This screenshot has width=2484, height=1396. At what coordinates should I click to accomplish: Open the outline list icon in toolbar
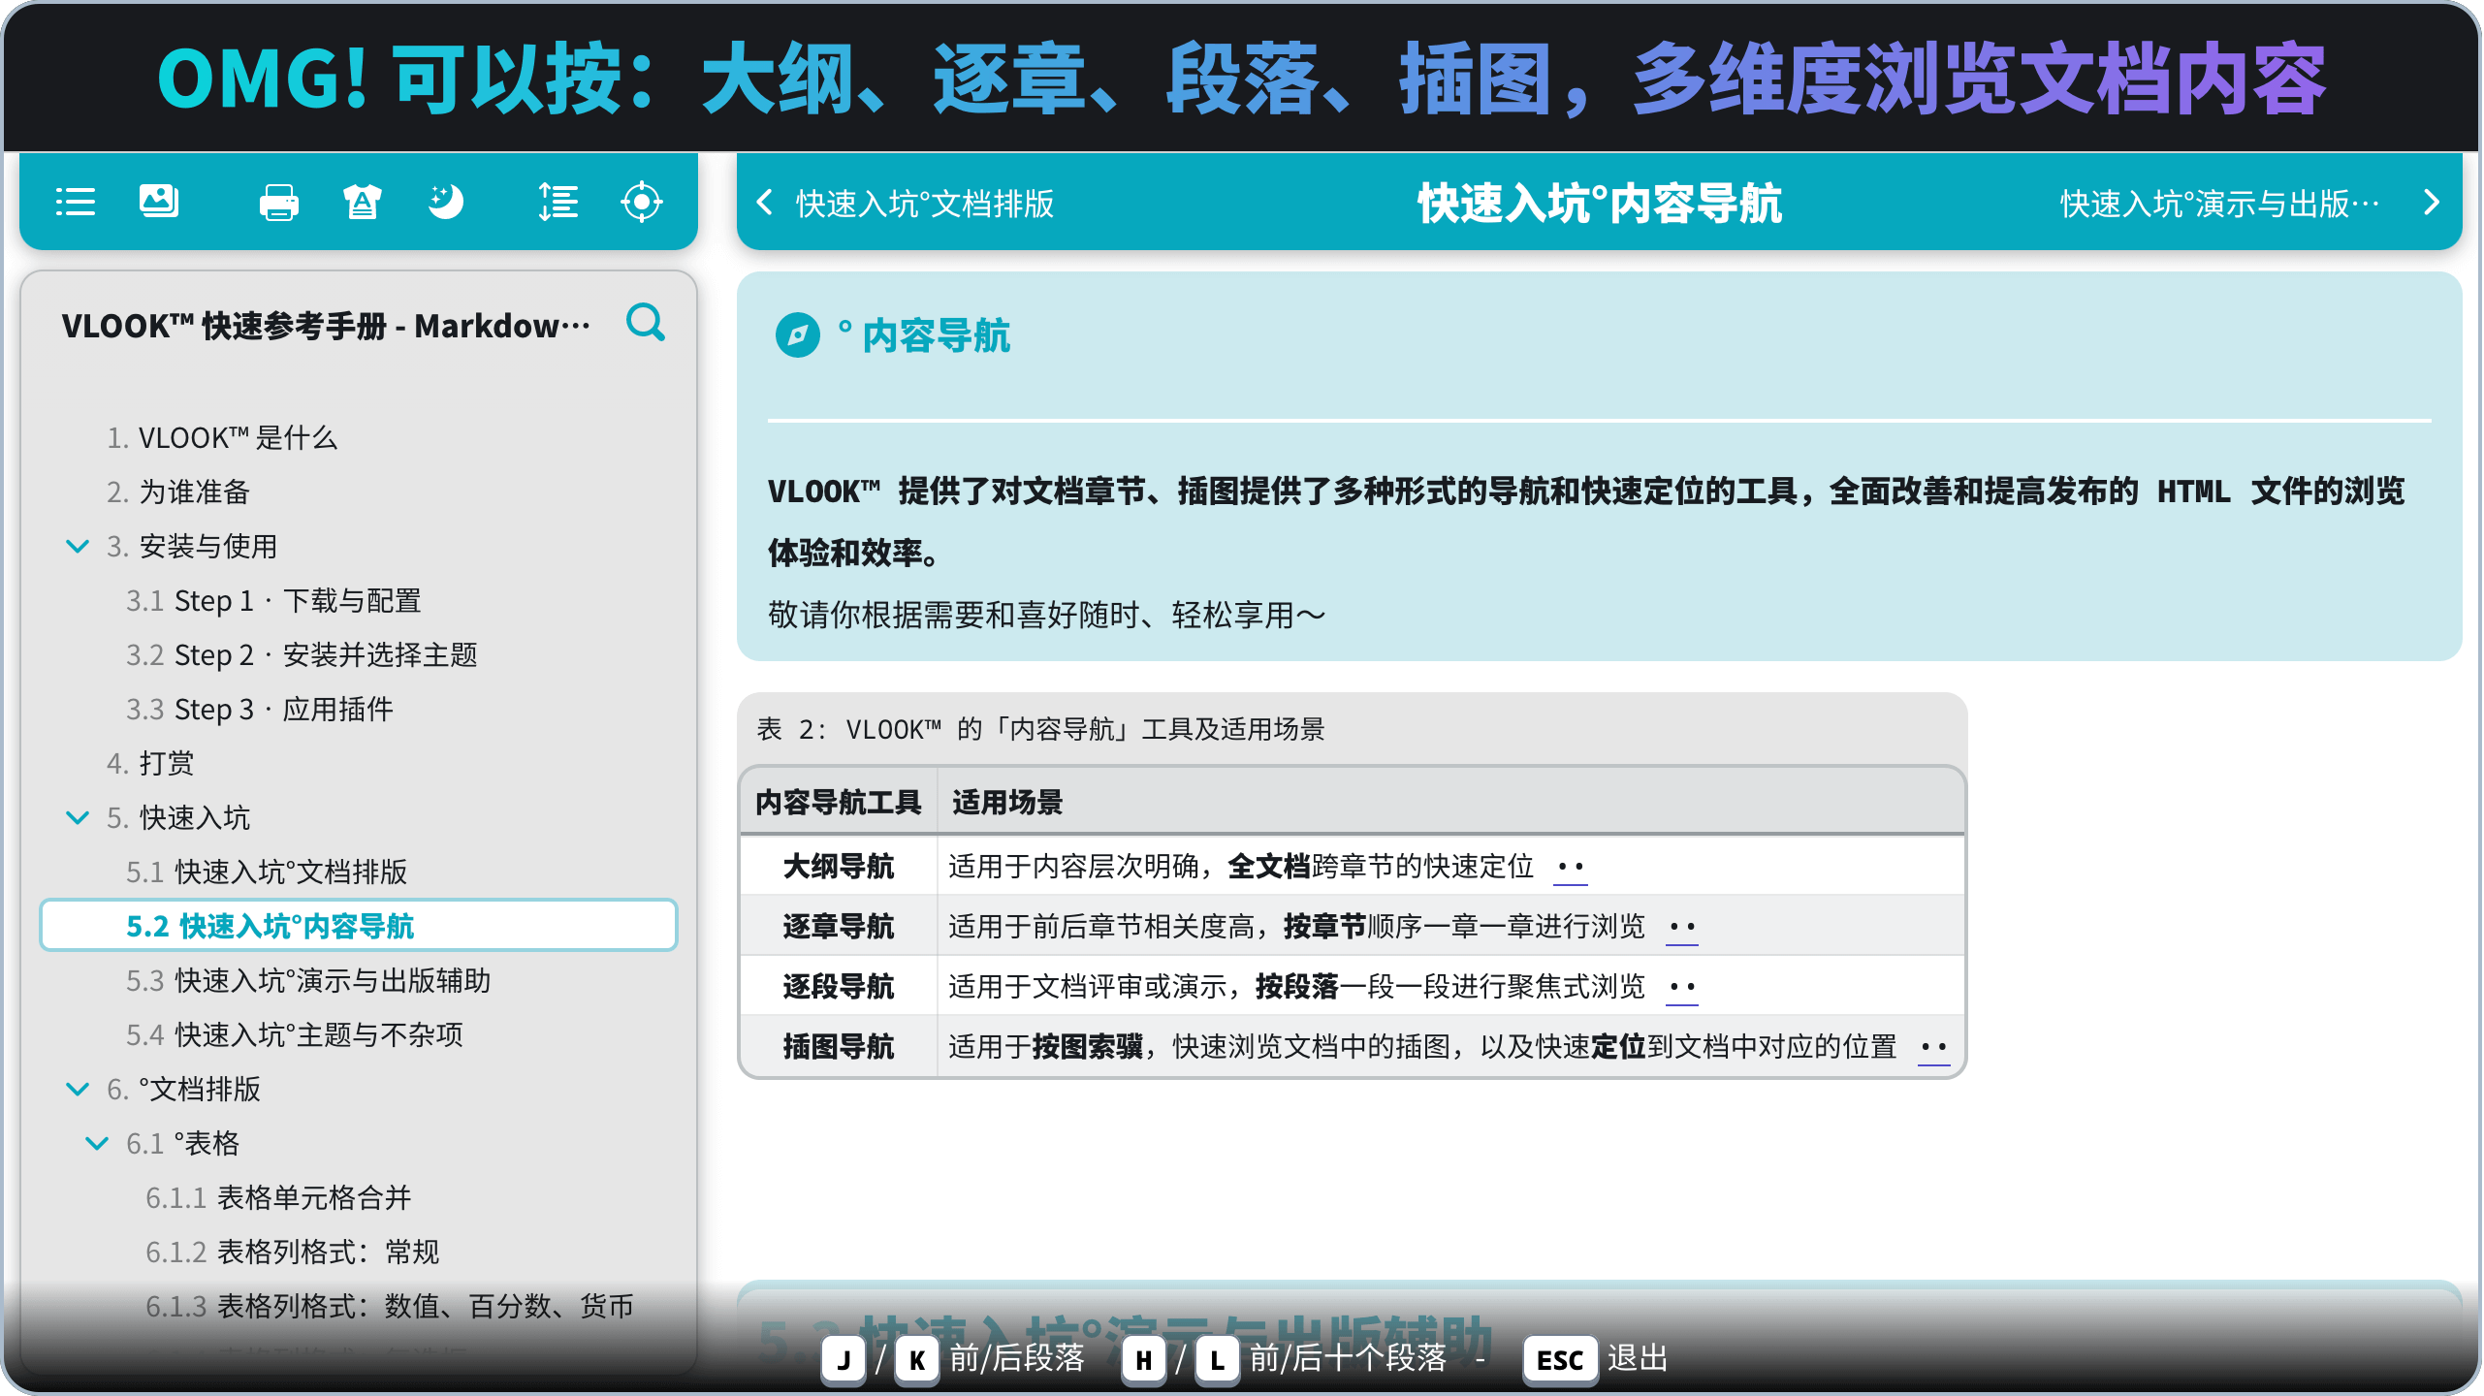point(76,202)
